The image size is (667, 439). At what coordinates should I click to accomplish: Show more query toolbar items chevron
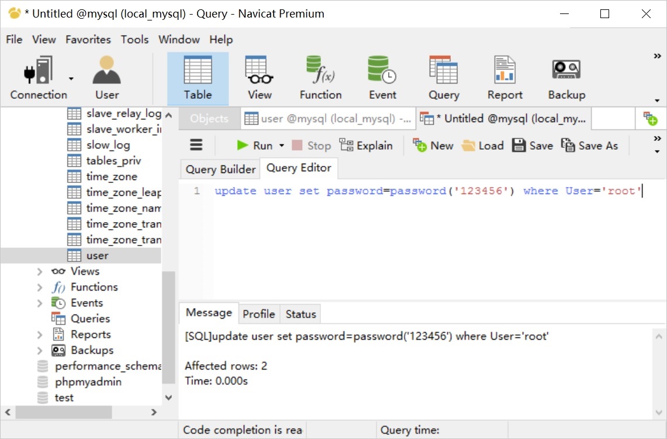(x=657, y=139)
